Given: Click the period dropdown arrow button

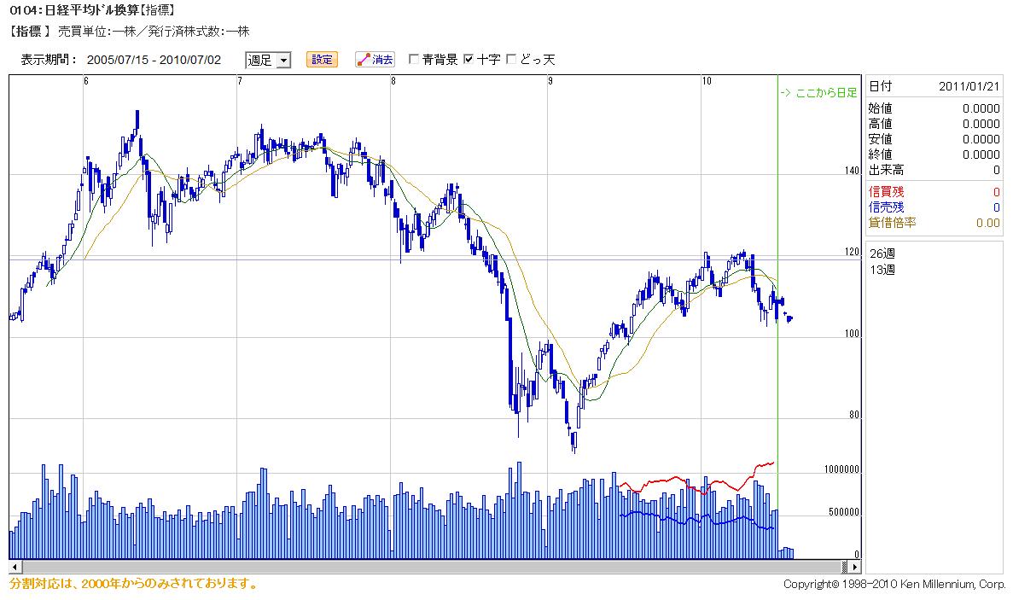Looking at the screenshot, I should click(x=283, y=61).
